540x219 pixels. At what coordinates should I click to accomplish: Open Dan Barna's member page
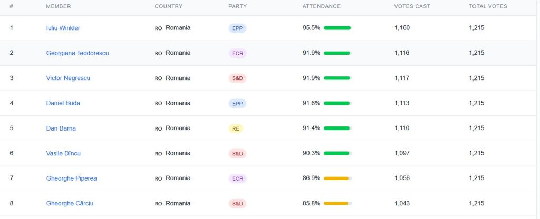61,128
